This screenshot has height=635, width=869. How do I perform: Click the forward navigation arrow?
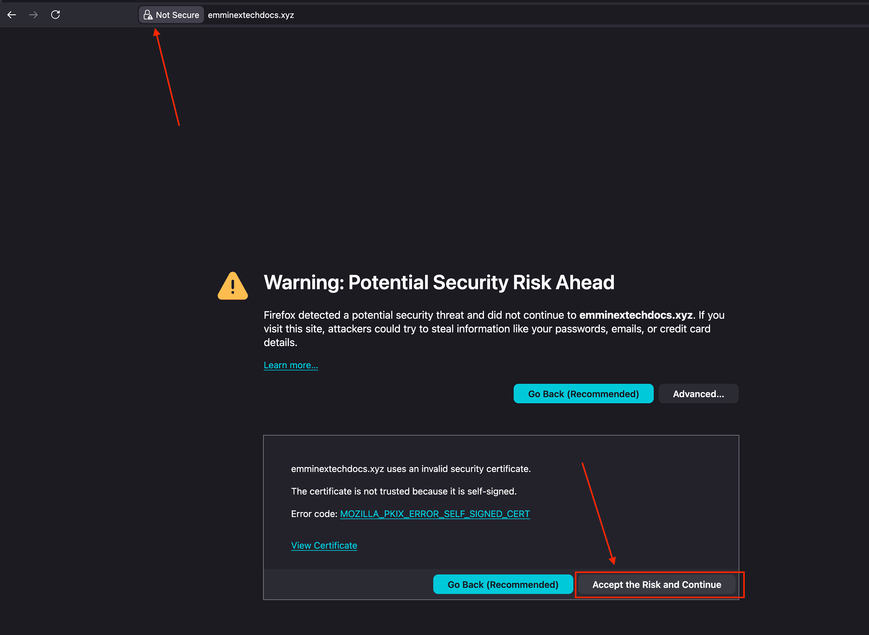[x=33, y=15]
